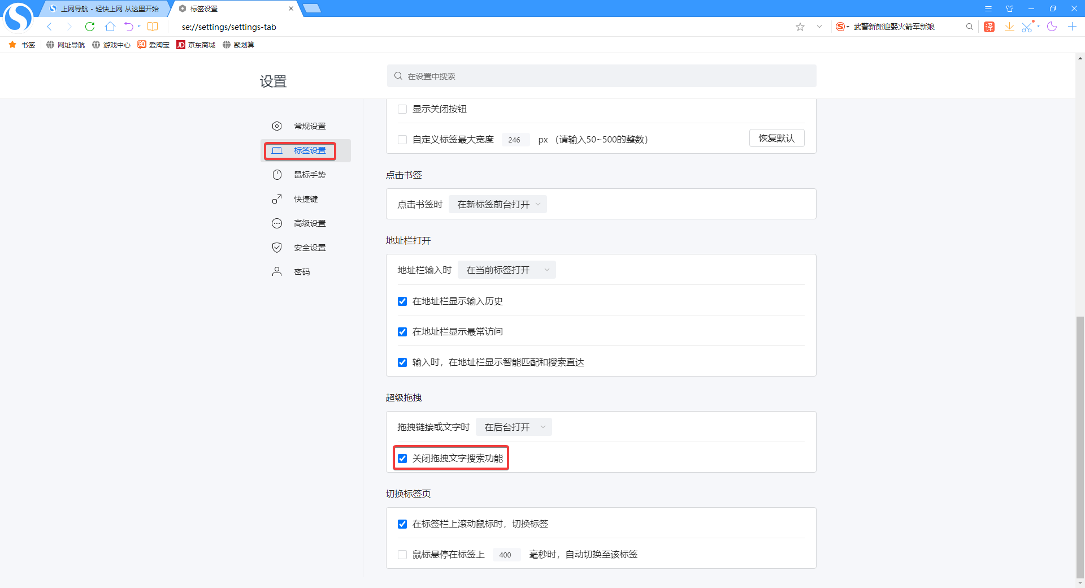Uncheck 在标签栏上滚动鼠标时，切换标签
Screen dimensions: 1085x588
coord(402,524)
